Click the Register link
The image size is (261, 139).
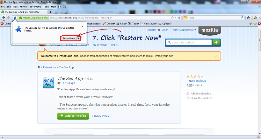[152, 30]
